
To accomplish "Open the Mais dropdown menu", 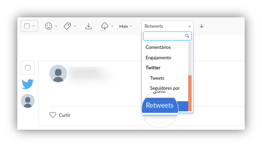I will (126, 26).
